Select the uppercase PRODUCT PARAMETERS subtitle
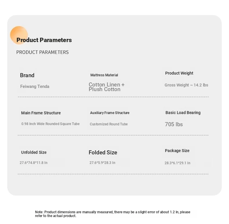The width and height of the screenshot is (229, 224). pyautogui.click(x=43, y=52)
